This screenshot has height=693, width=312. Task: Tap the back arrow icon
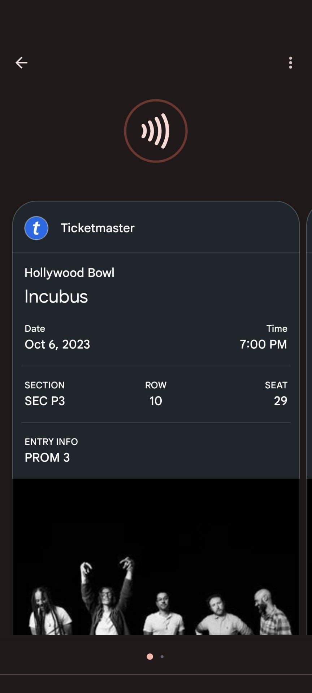(21, 63)
